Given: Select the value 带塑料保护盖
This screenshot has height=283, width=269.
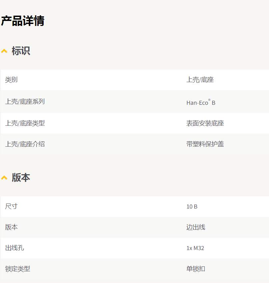Looking at the screenshot, I should [205, 144].
